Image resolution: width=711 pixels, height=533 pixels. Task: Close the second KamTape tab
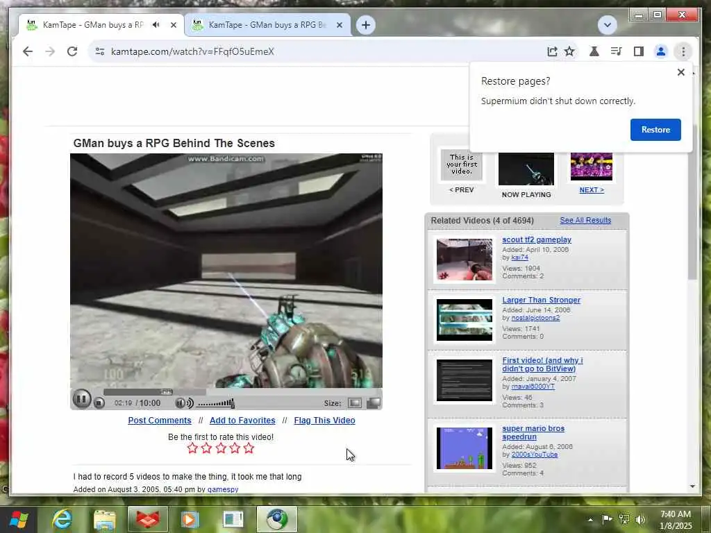pyautogui.click(x=339, y=25)
